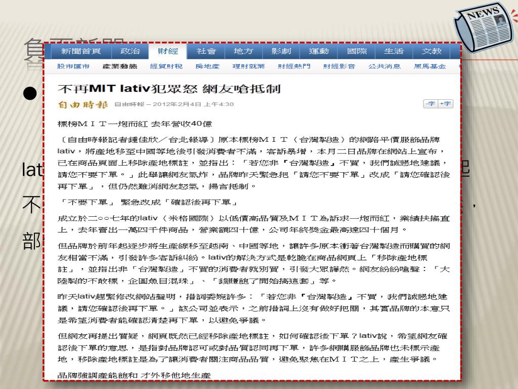Open the 國際 tab
518x389 pixels.
[357, 51]
